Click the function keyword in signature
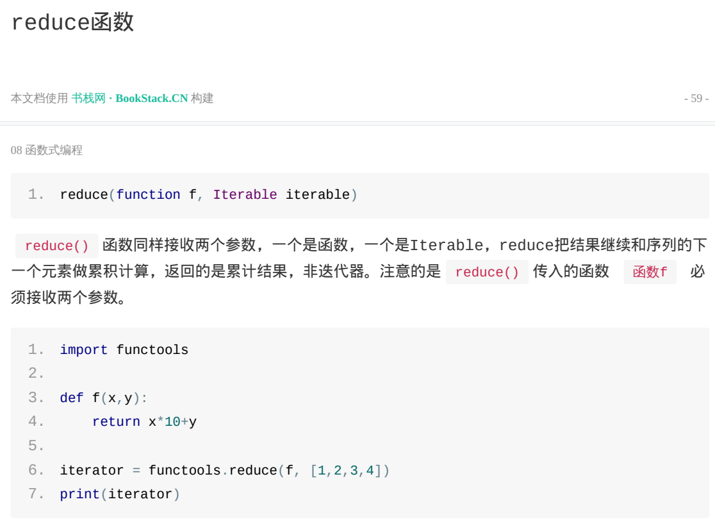 (148, 195)
